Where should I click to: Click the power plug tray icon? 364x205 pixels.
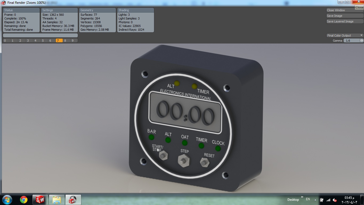coord(322,200)
